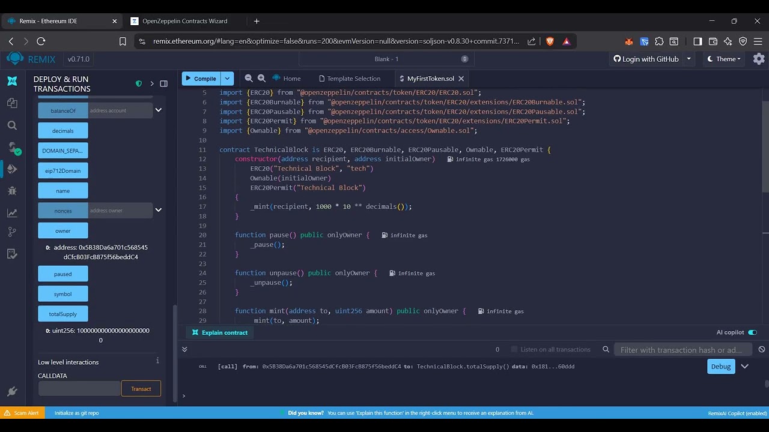The height and width of the screenshot is (432, 769).
Task: Open the Theme dropdown
Action: coord(724,59)
